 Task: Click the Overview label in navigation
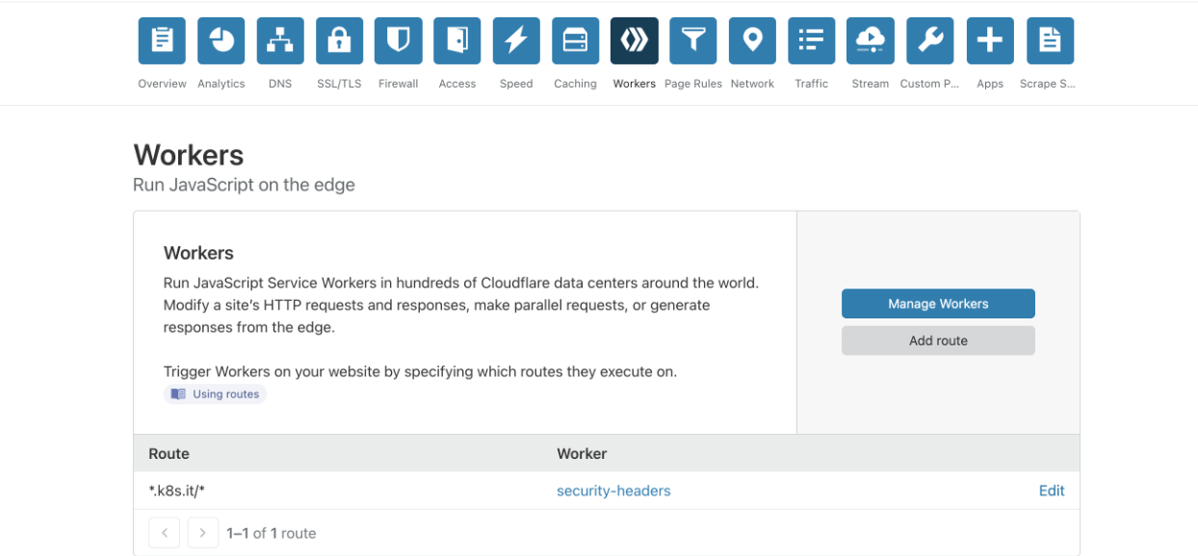click(162, 84)
